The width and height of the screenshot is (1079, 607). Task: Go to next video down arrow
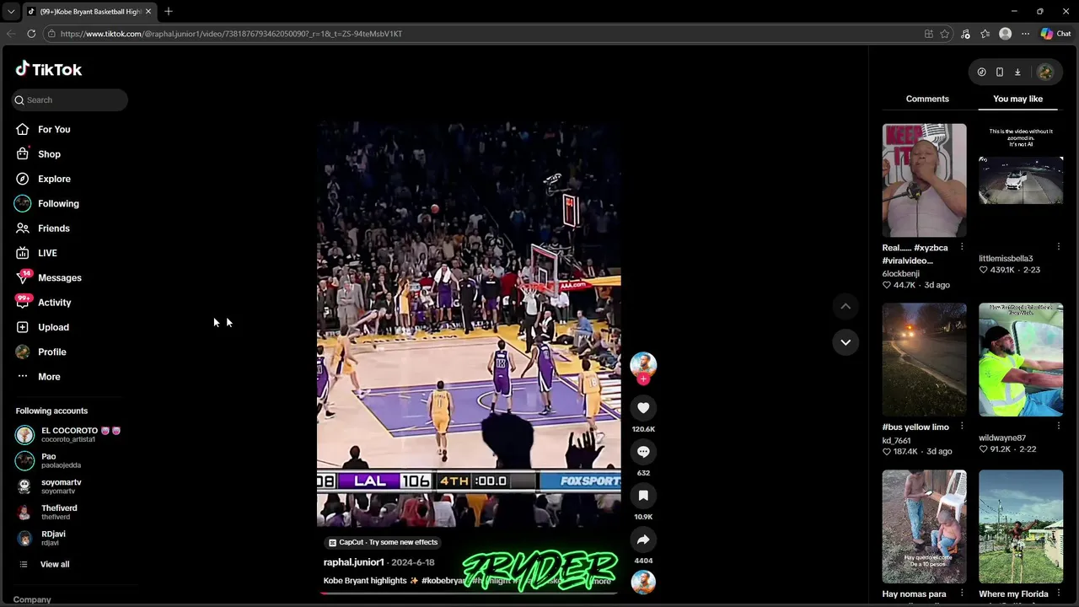(x=845, y=342)
